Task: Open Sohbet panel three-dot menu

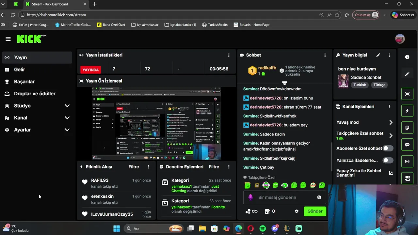Action: 325,55
